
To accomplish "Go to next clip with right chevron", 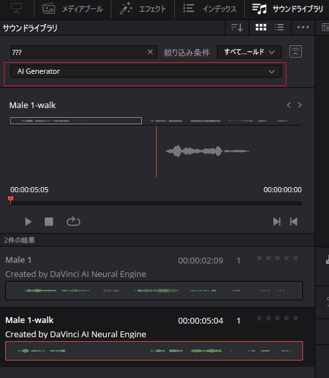I will pos(299,105).
